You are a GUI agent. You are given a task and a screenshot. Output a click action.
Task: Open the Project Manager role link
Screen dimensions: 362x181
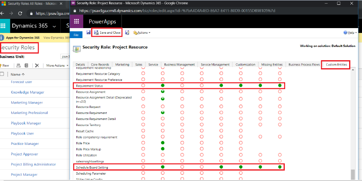pyautogui.click(x=24, y=175)
